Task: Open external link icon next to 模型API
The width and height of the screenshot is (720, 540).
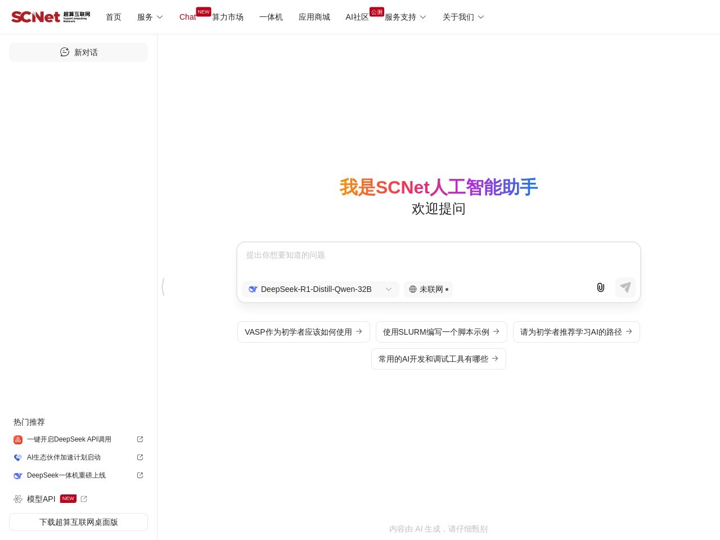Action: pyautogui.click(x=84, y=499)
